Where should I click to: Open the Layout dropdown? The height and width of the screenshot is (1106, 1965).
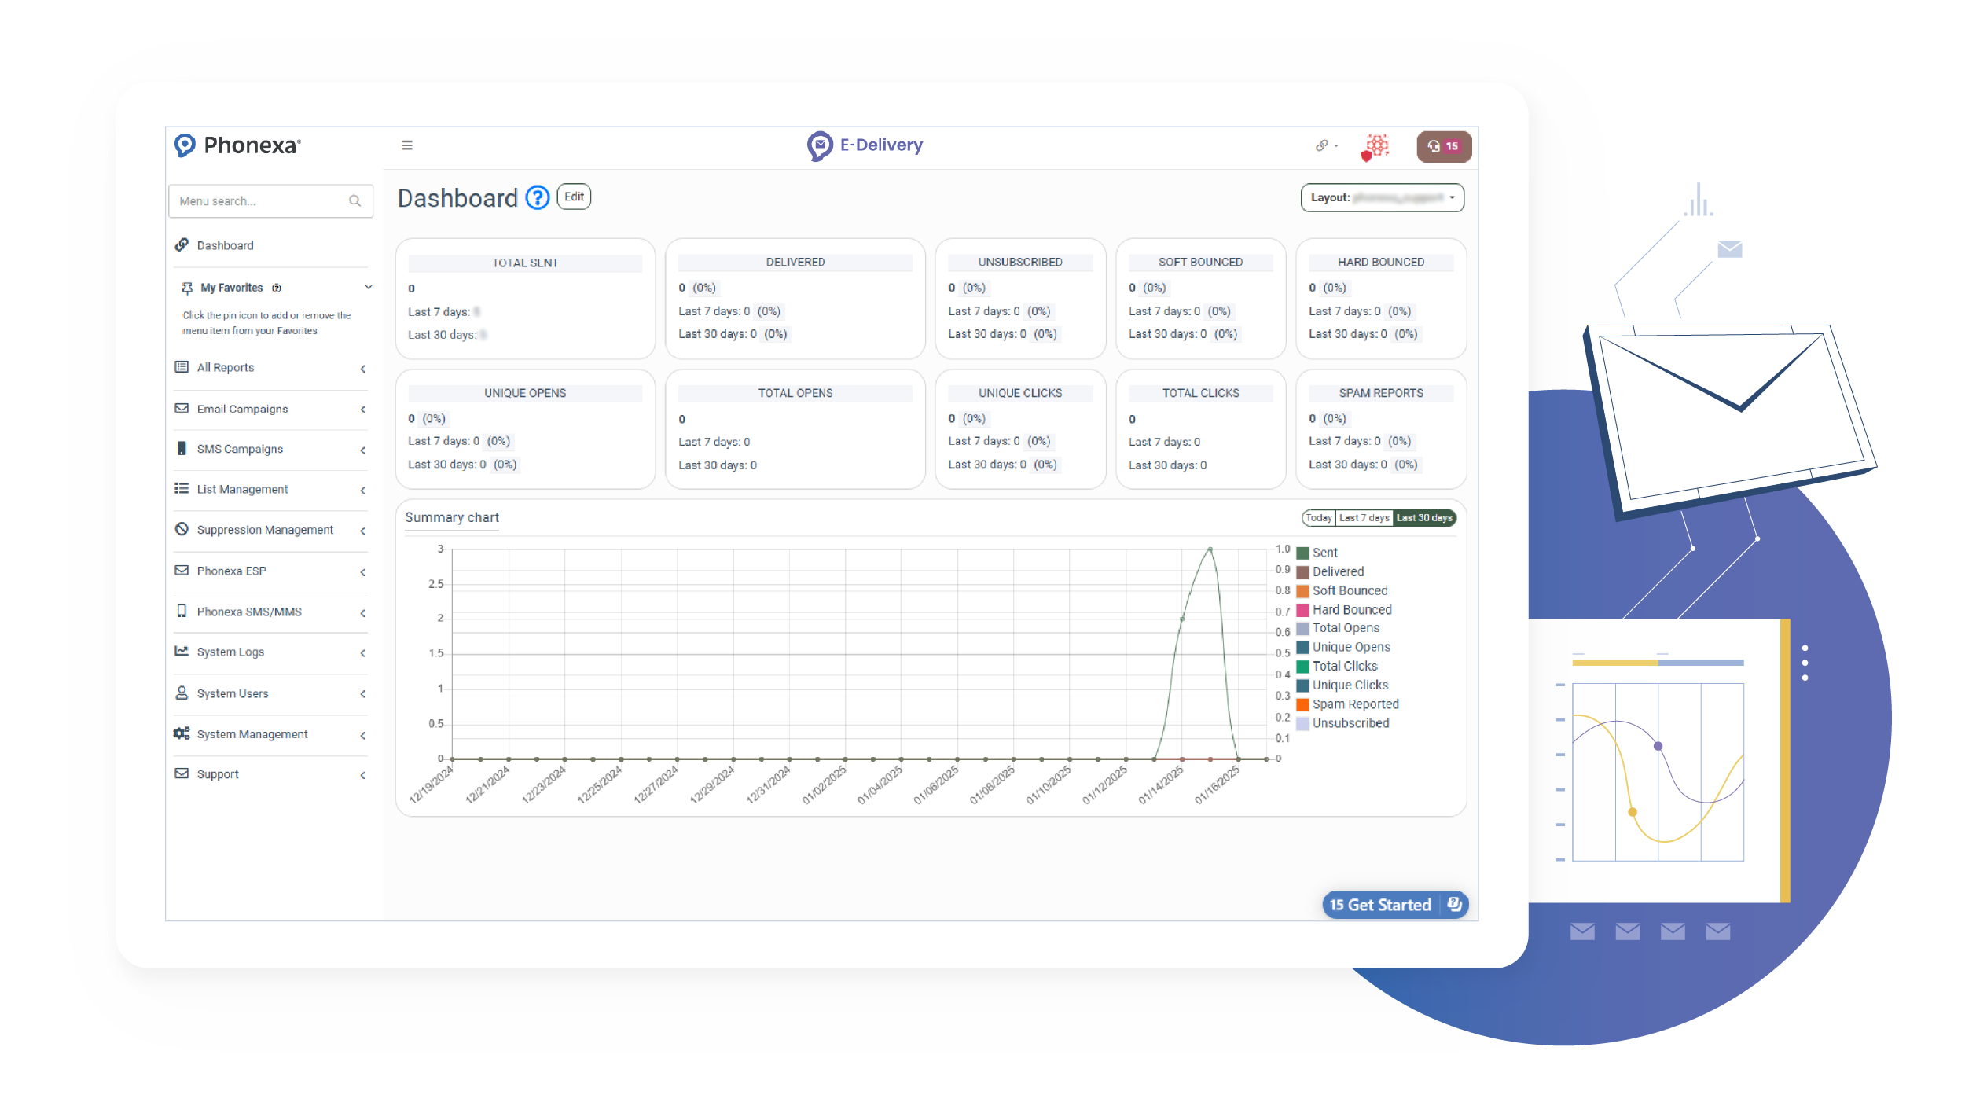[1382, 198]
